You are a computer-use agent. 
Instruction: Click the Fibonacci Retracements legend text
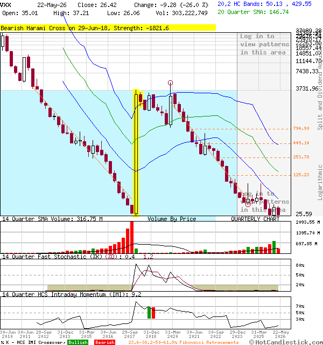pyautogui.click(x=184, y=342)
